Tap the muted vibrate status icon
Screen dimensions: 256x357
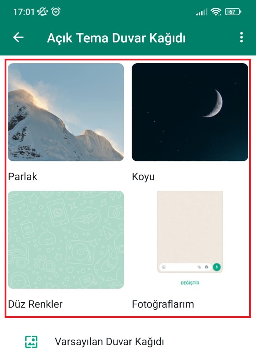(x=42, y=12)
